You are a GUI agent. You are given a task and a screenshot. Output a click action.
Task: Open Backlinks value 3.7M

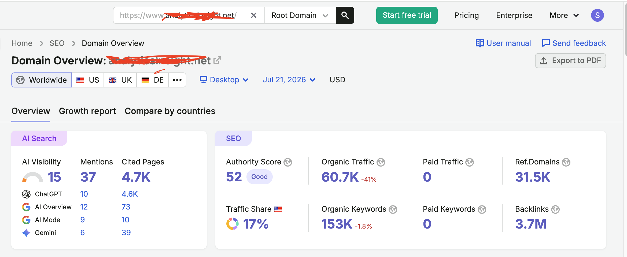coord(531,224)
